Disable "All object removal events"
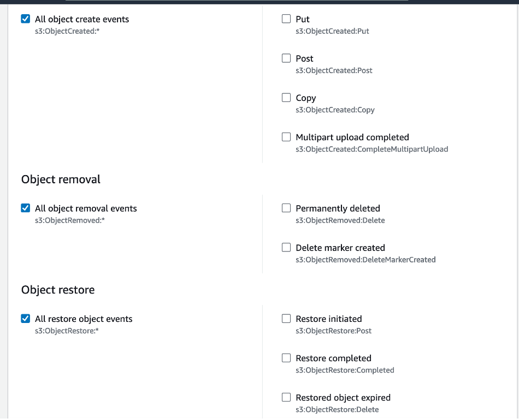The image size is (519, 419). (x=24, y=208)
